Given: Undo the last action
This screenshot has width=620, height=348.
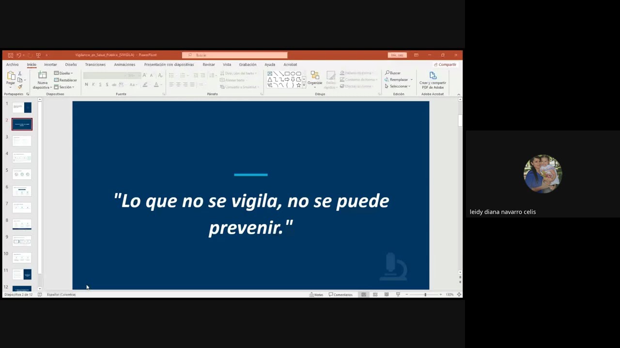Looking at the screenshot, I should click(x=18, y=55).
